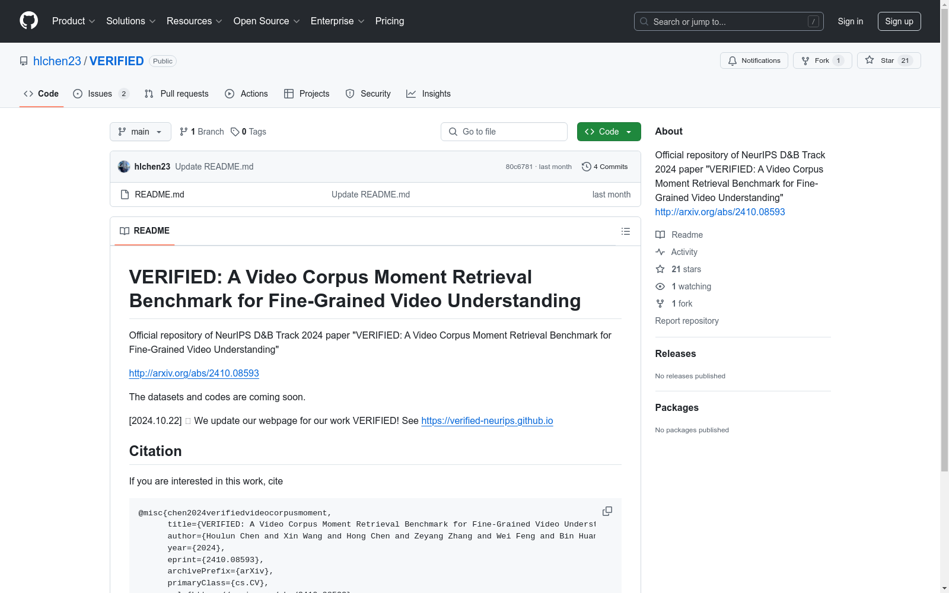
Task: Open the main branch selector dropdown
Action: 141,132
